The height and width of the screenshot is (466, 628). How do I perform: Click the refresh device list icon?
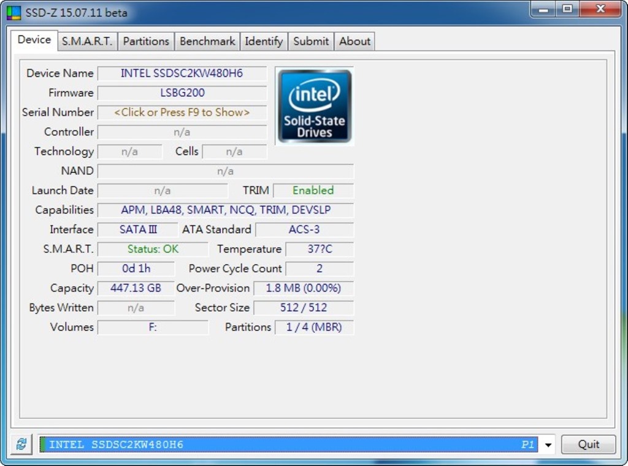point(21,445)
